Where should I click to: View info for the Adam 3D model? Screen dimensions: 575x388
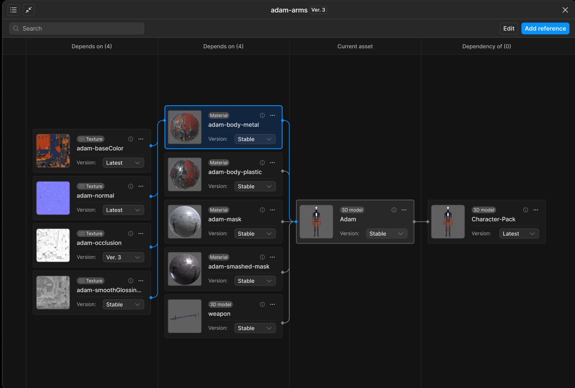394,210
